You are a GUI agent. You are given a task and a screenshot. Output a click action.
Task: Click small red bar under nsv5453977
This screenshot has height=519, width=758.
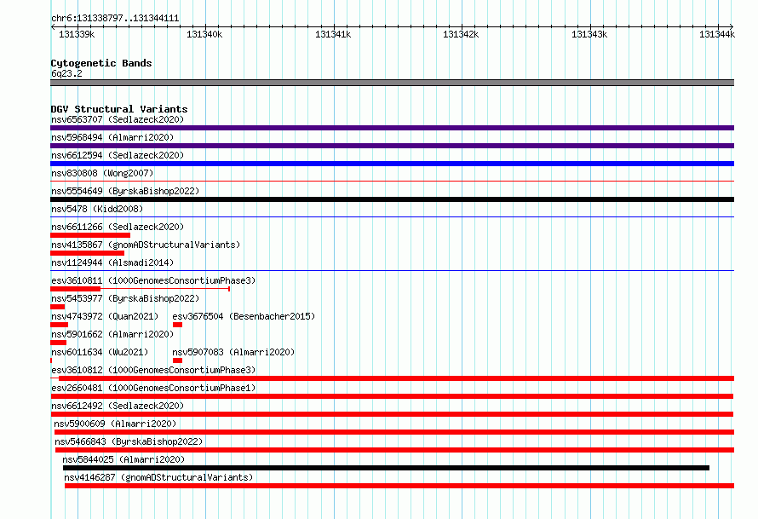click(58, 307)
